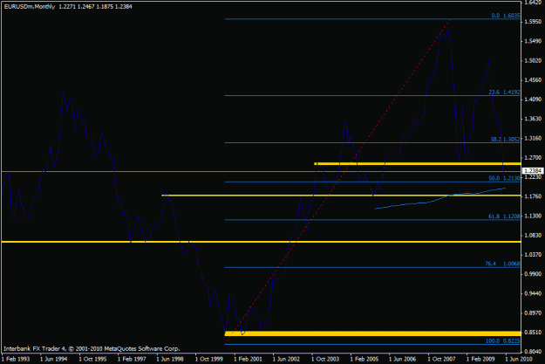Click the 1 Jun 1994 date label
This screenshot has width=545, height=364.
tap(53, 359)
